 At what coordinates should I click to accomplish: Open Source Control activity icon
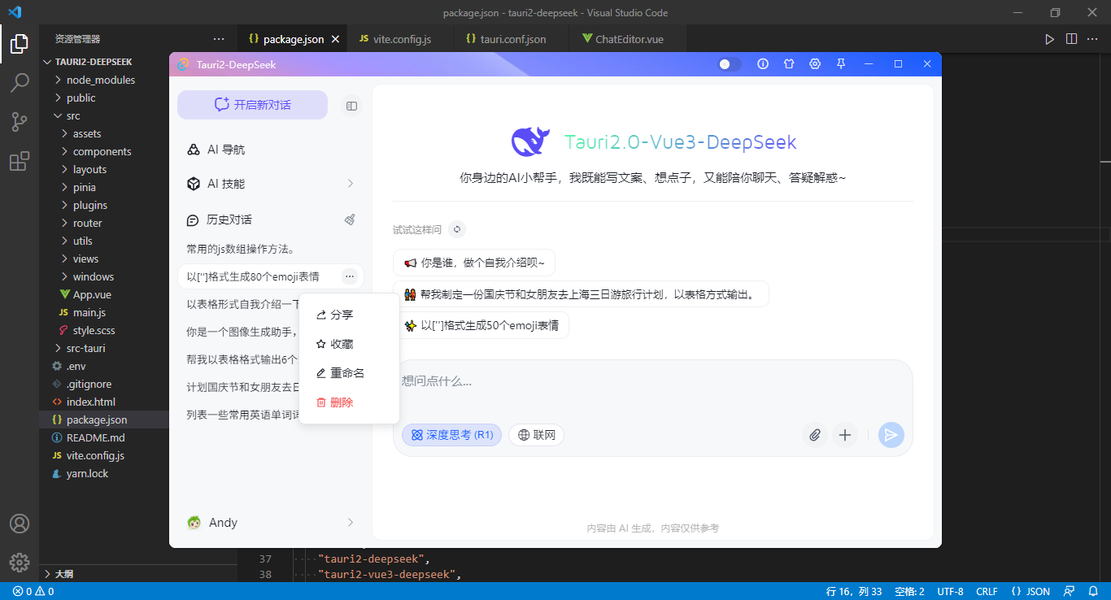(x=20, y=122)
